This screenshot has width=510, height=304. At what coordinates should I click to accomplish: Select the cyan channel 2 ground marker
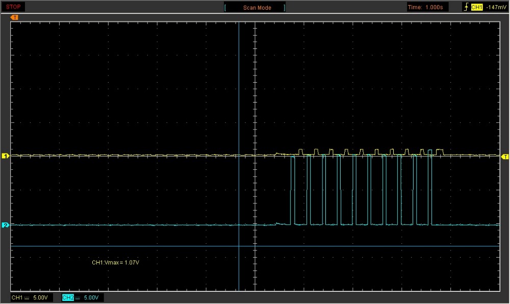[x=6, y=225]
